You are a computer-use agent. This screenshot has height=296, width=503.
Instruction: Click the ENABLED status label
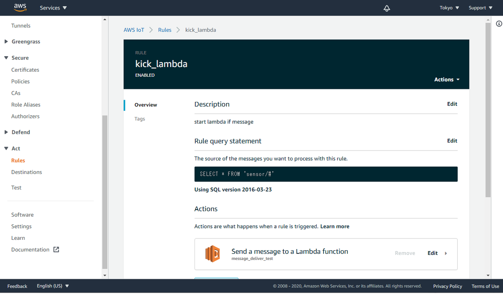145,75
